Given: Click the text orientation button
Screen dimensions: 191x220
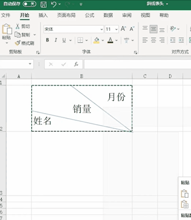Looking at the screenshot, I should click(173, 29).
